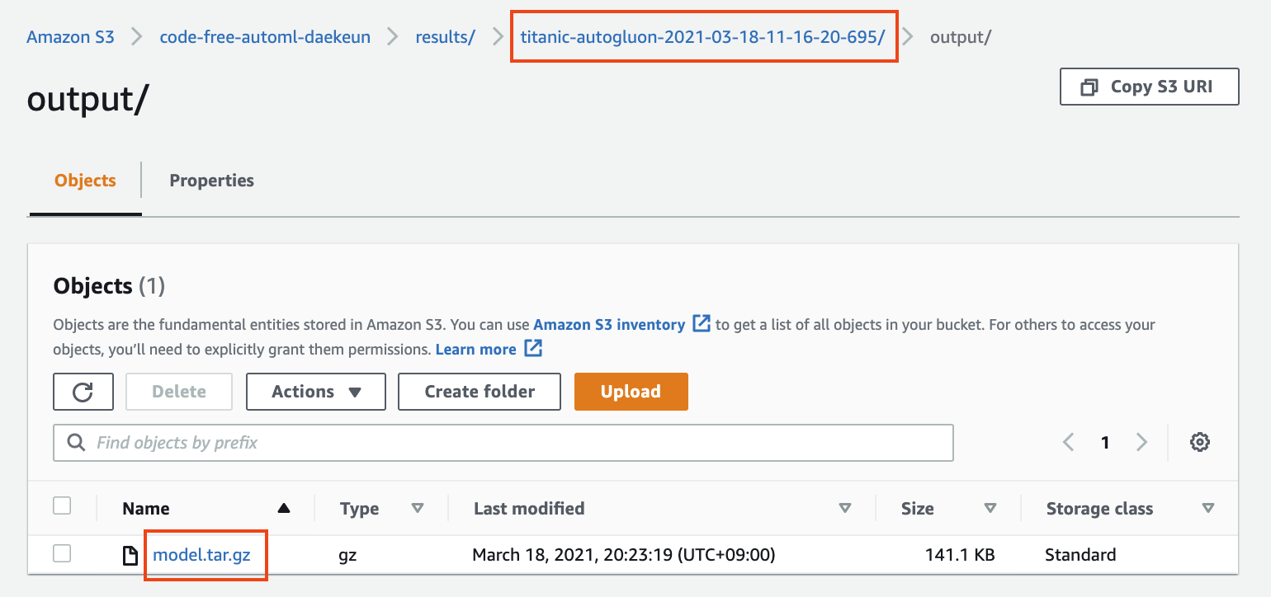1271x597 pixels.
Task: Switch to the Objects tab
Action: 85,181
